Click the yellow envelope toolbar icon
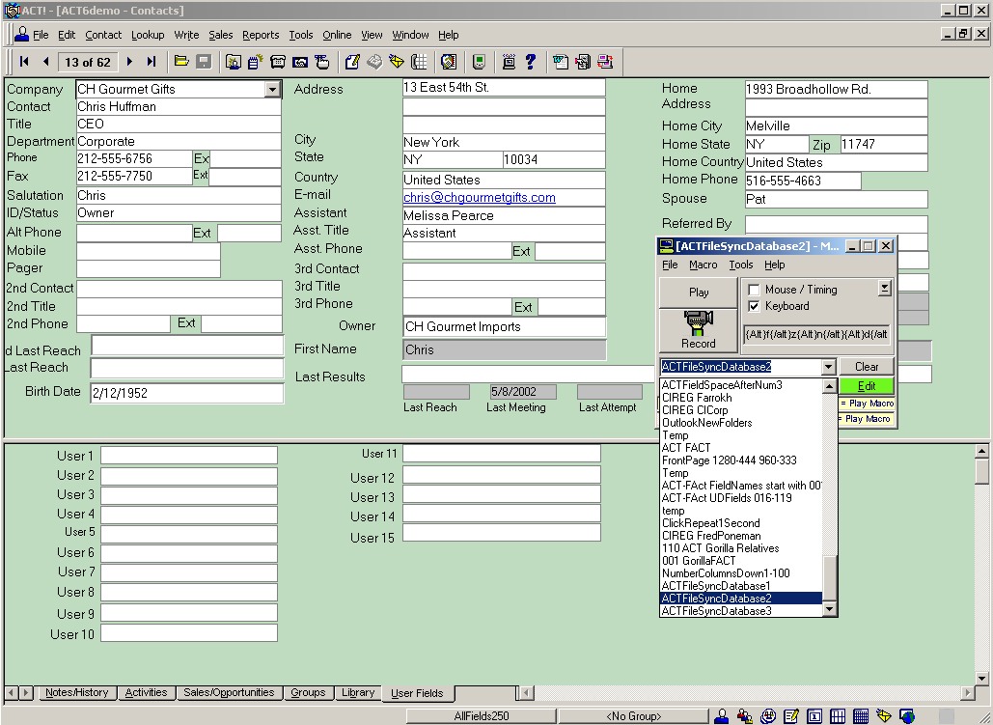The width and height of the screenshot is (993, 725). click(397, 62)
